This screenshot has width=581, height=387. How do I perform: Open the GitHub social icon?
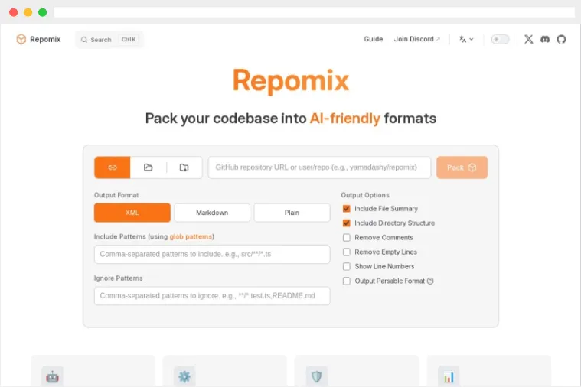[561, 39]
